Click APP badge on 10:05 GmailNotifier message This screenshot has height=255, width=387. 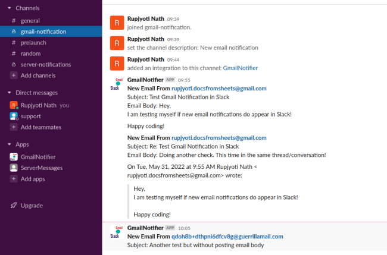coord(170,228)
